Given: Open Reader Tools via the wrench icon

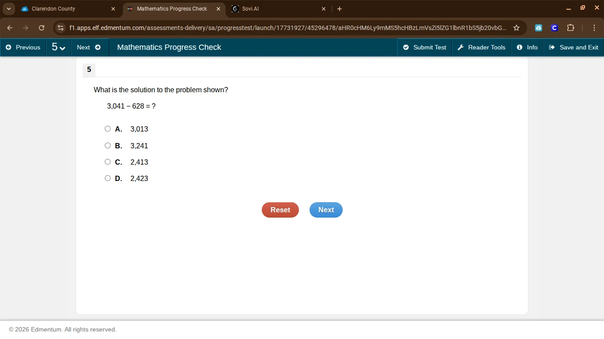Looking at the screenshot, I should 460,47.
